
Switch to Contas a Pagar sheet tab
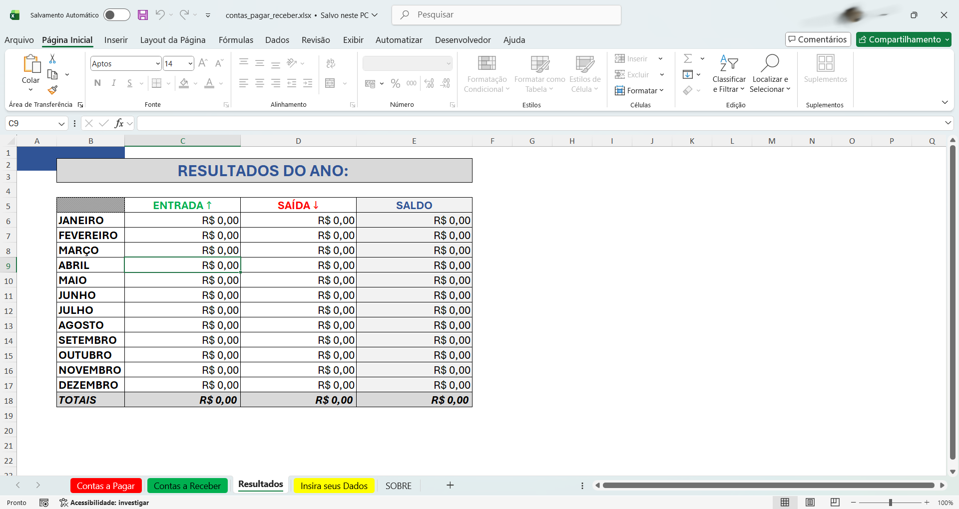click(x=106, y=486)
